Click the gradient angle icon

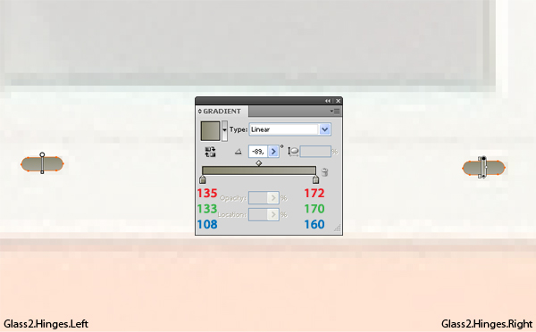point(239,152)
